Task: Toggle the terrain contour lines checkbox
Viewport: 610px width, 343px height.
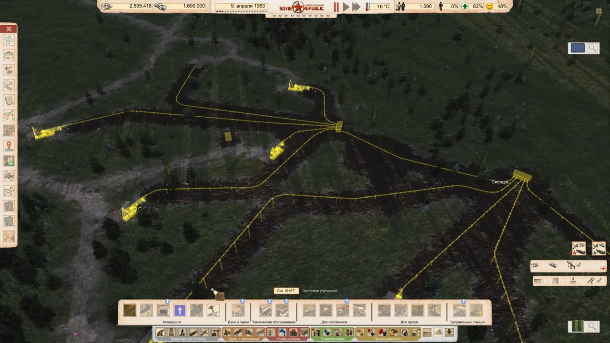Action: click(563, 281)
